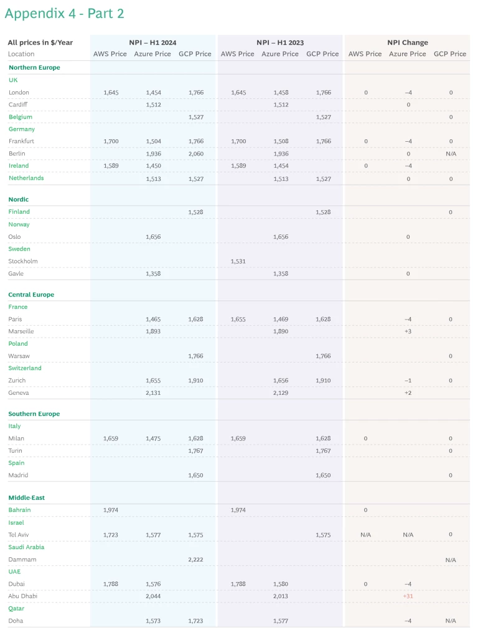Click the Berlin GCP price 2,060

(x=195, y=154)
